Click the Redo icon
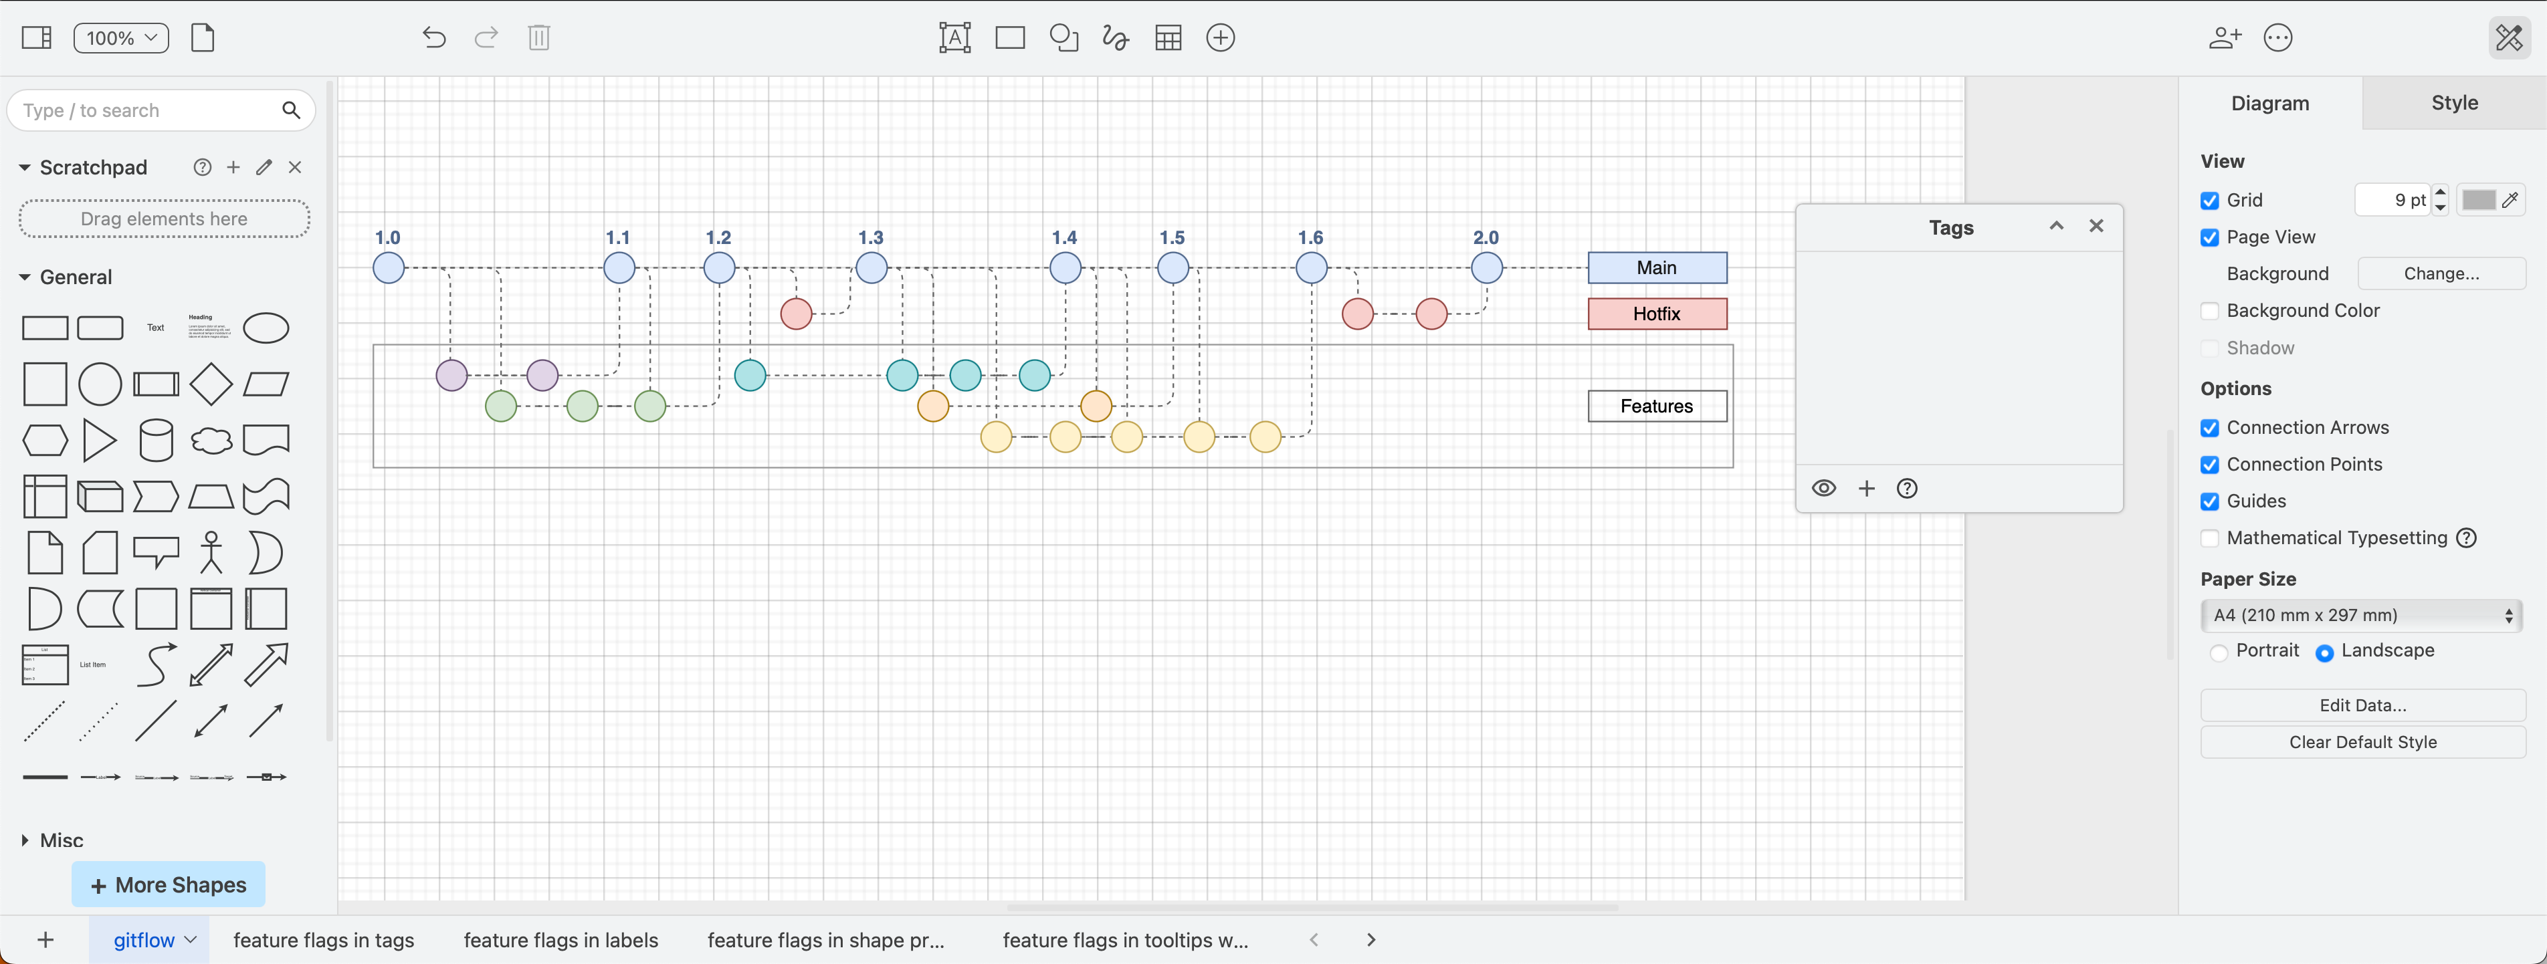This screenshot has height=964, width=2547. point(486,37)
